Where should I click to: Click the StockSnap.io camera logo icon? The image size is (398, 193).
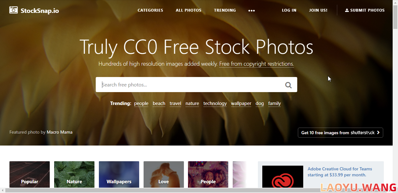(14, 10)
